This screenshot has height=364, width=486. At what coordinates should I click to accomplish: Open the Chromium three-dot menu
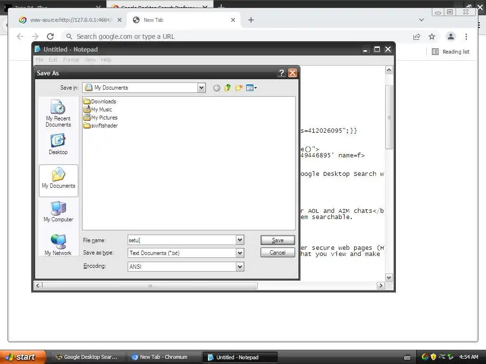click(x=466, y=36)
